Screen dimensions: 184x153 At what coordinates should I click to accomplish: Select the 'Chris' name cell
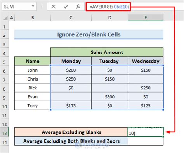click(33, 79)
